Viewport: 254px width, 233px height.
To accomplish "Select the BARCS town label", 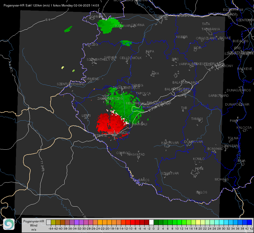I will point(144,180).
